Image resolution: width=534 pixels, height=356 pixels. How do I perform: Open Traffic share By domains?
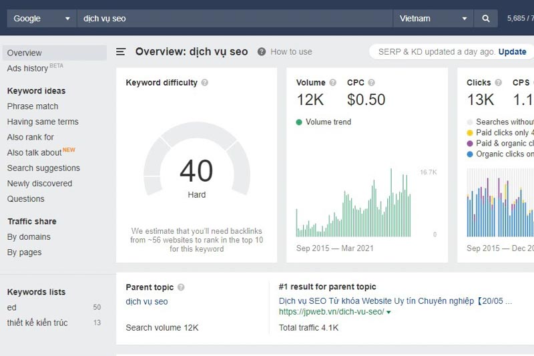click(29, 237)
